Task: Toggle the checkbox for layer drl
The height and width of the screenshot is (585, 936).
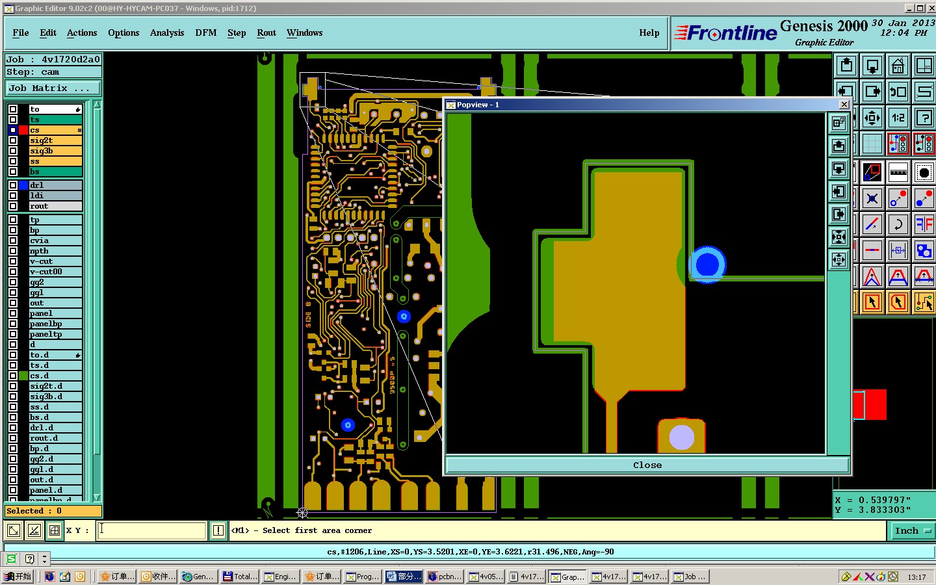Action: 13,185
